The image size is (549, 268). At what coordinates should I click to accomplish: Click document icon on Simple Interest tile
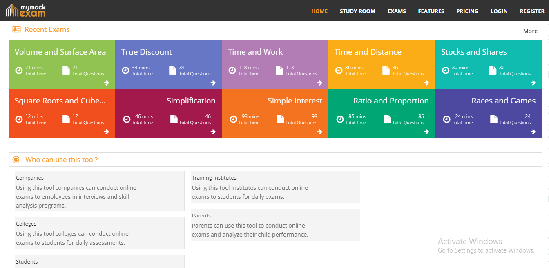281,119
